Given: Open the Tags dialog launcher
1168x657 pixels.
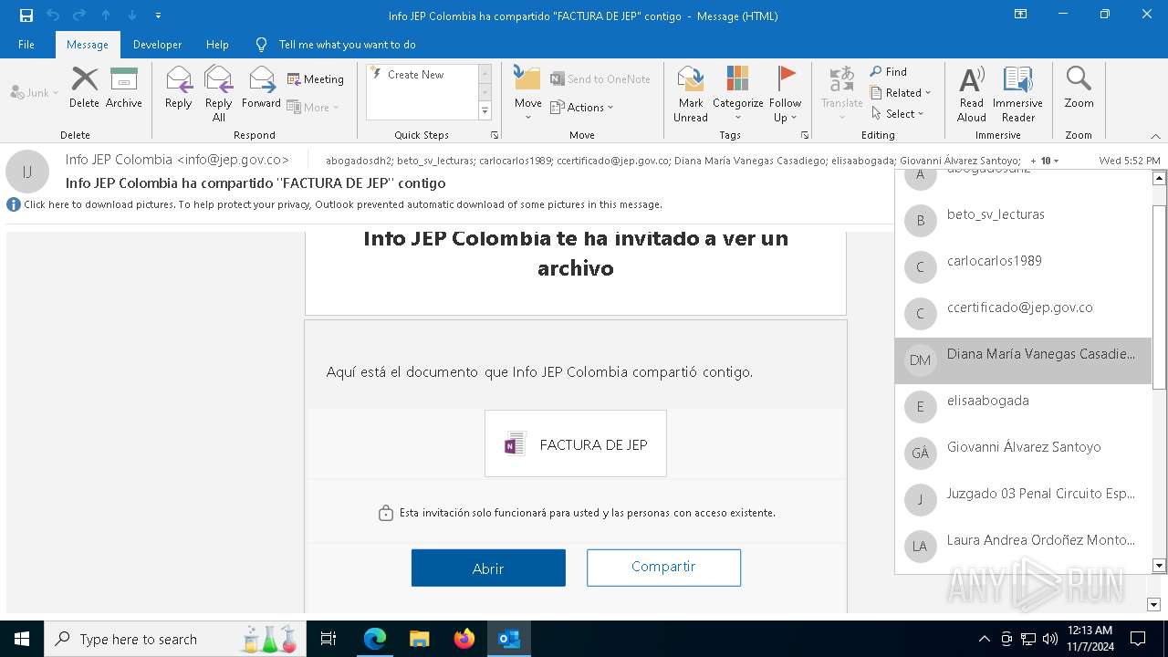Looking at the screenshot, I should tap(805, 135).
